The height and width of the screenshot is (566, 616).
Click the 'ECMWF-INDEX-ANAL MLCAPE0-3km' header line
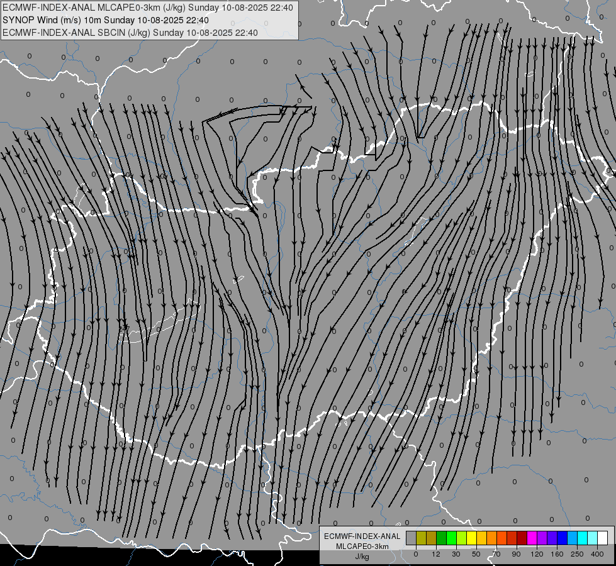148,8
